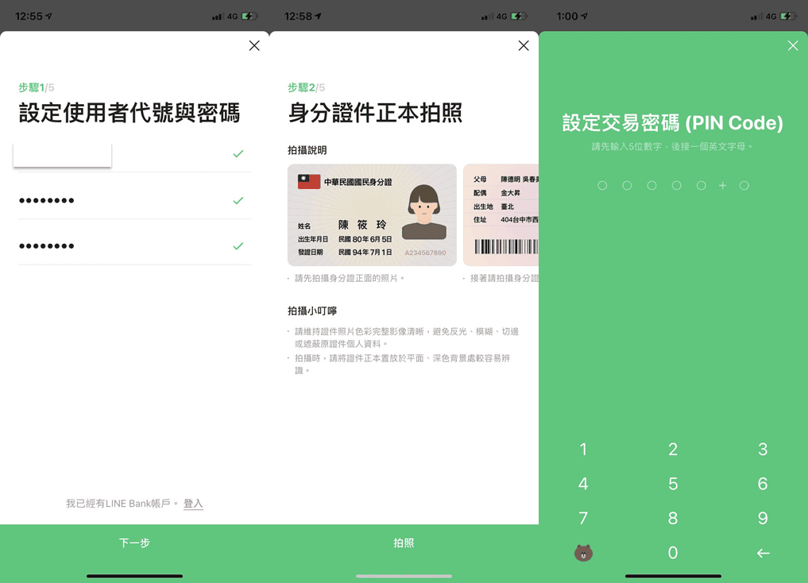
Task: Close the PIN Code setup screen
Action: [x=793, y=46]
